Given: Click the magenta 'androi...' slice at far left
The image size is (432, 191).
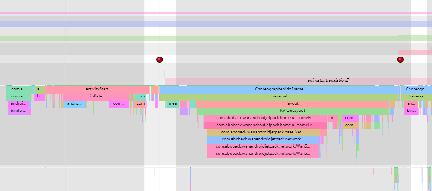Looking at the screenshot, I should [18, 104].
